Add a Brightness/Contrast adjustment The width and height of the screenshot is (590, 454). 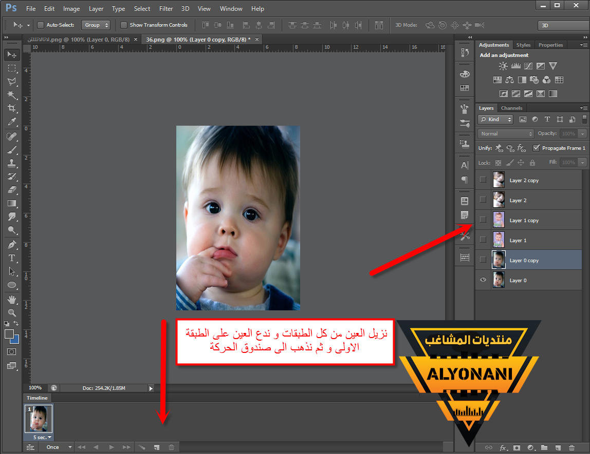(503, 66)
